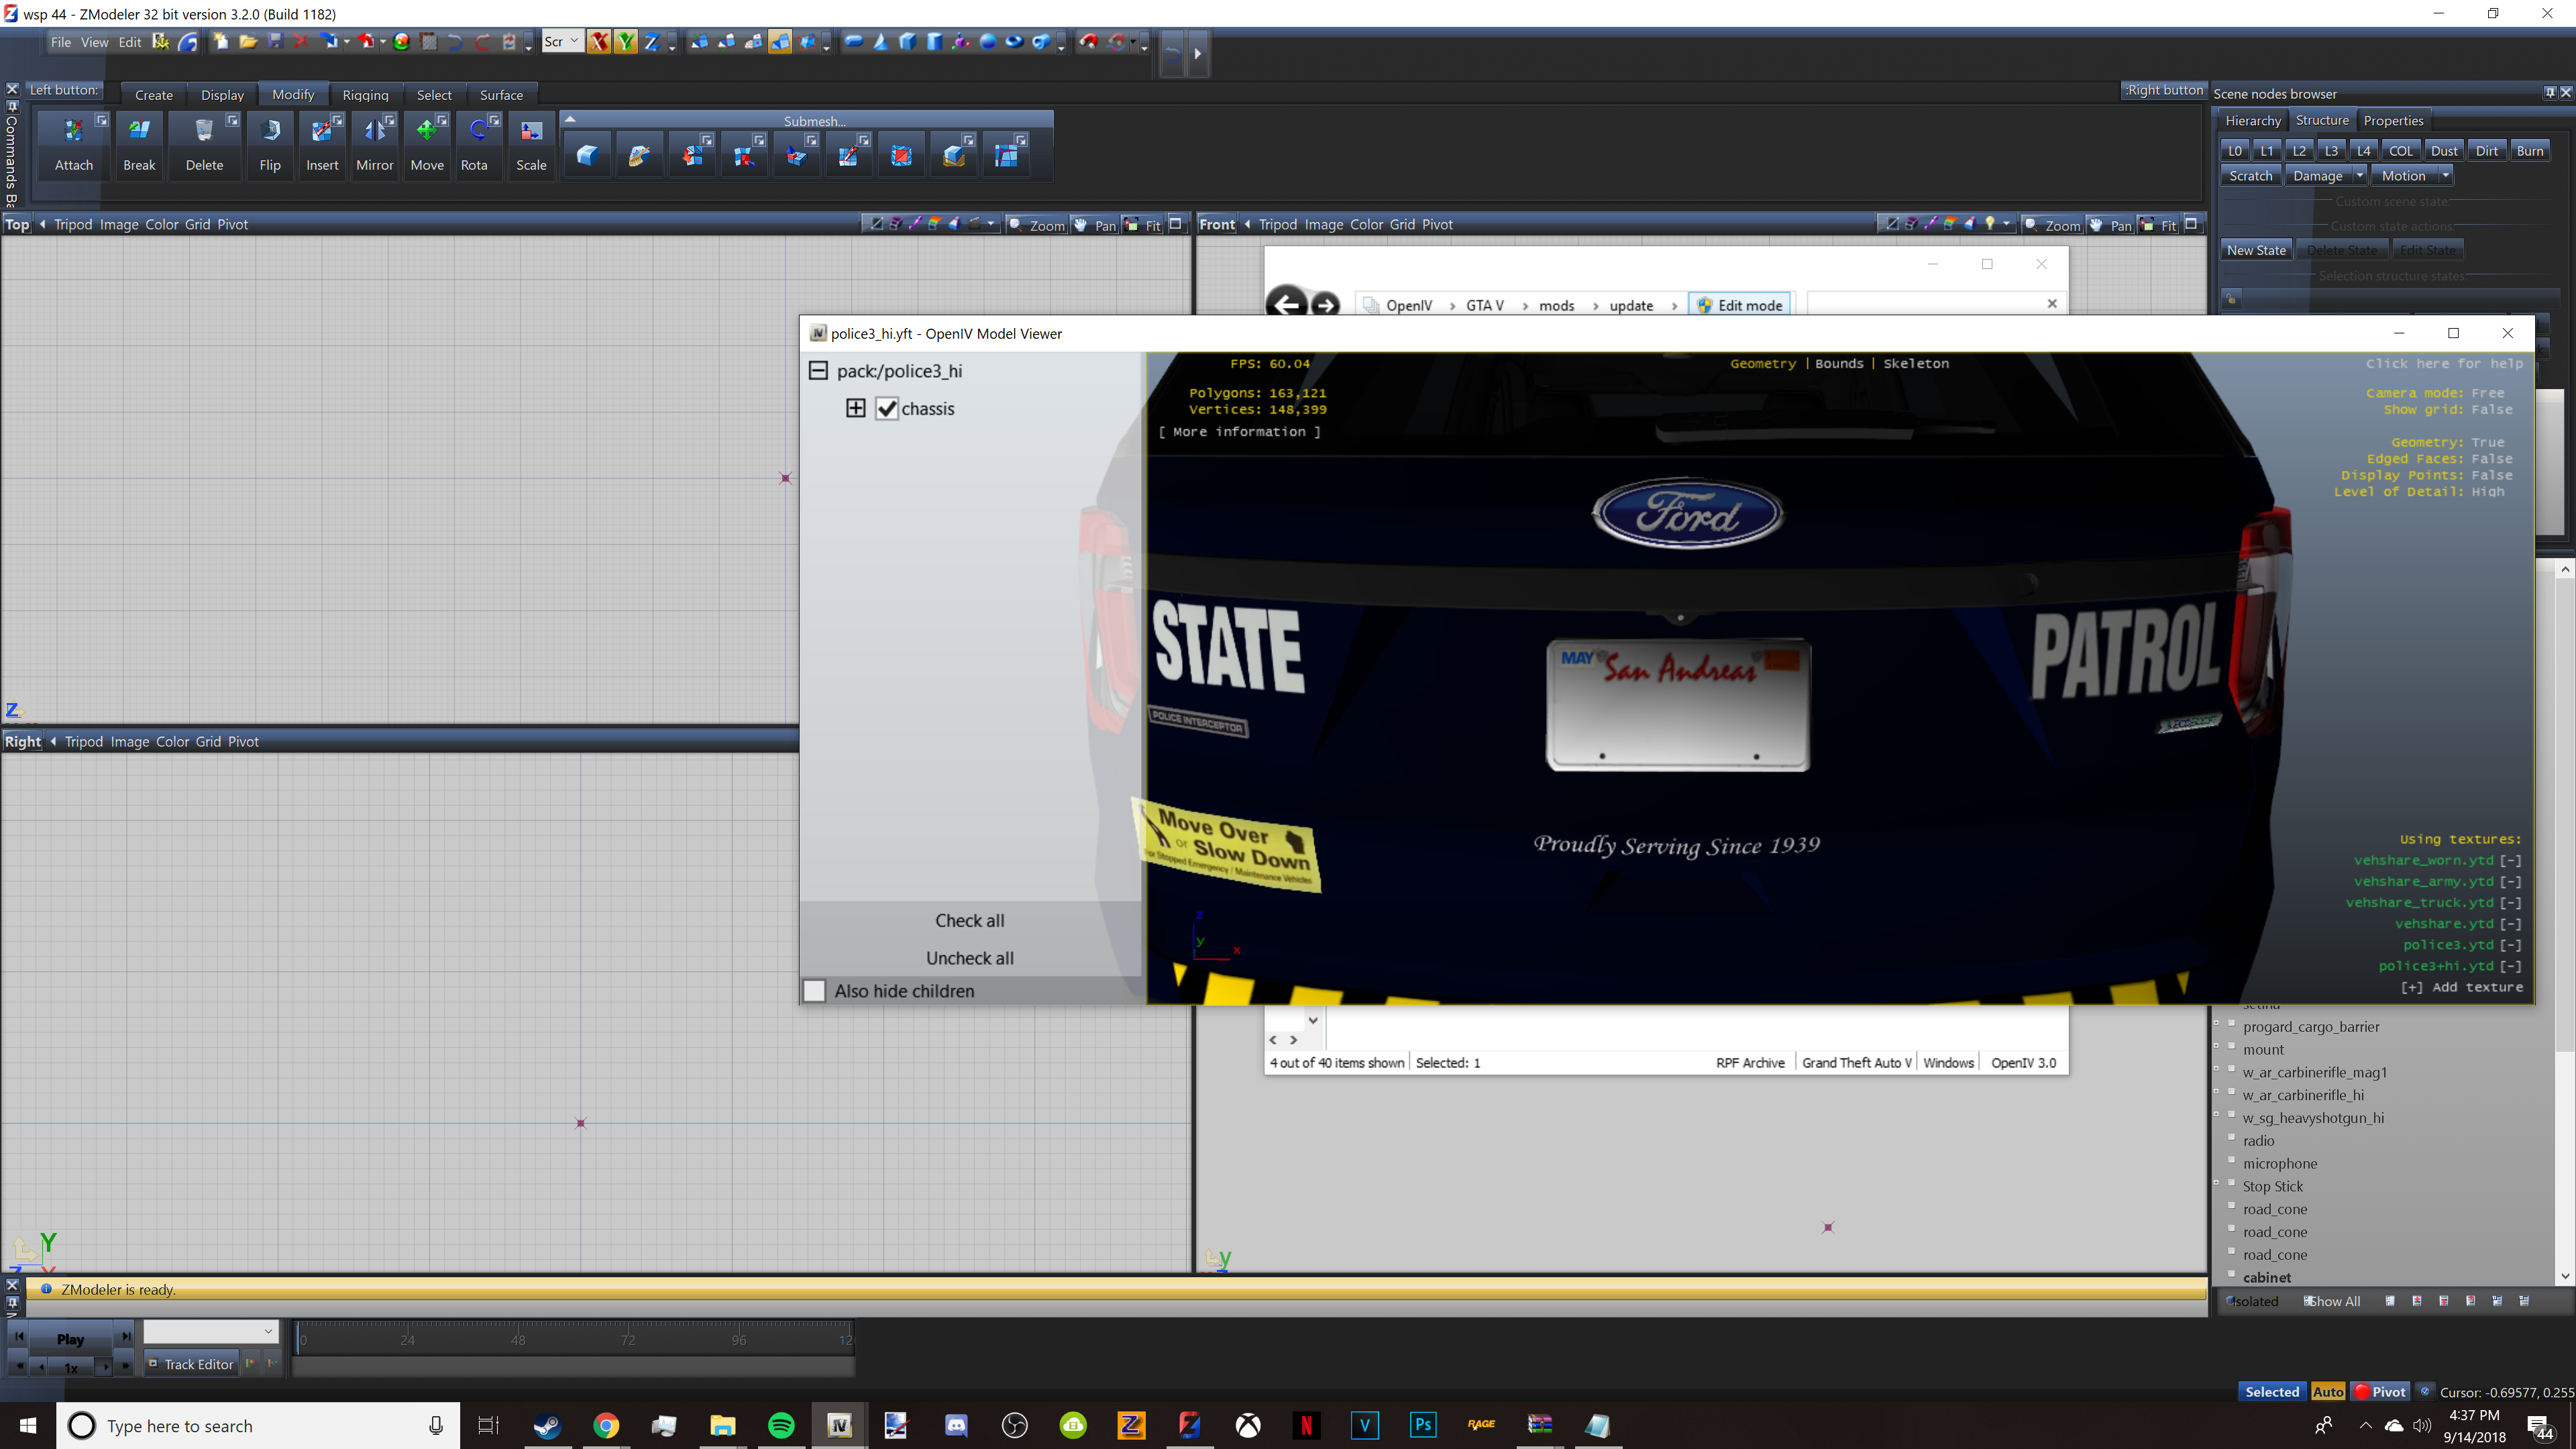
Task: Select the Attach tool icon
Action: [73, 131]
